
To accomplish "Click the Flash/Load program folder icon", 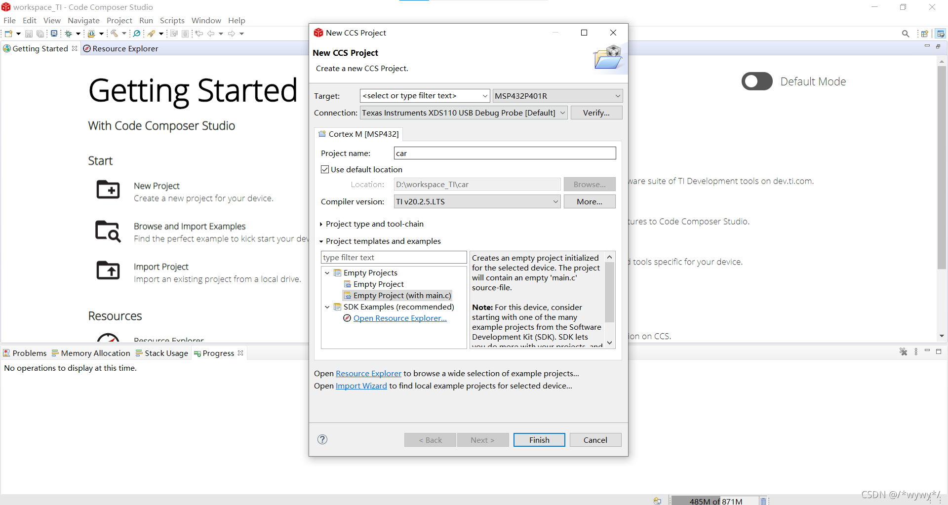I will [91, 34].
